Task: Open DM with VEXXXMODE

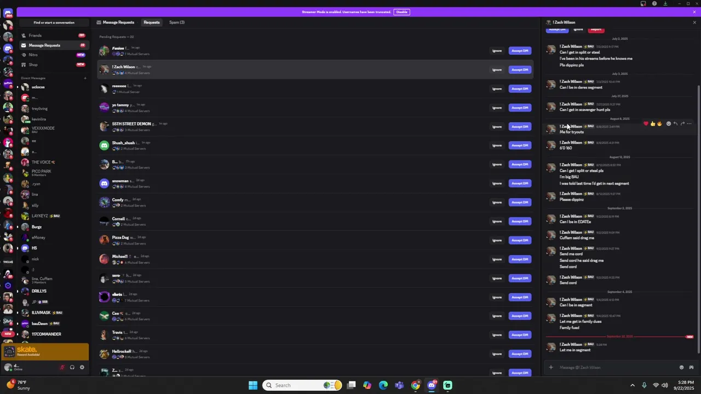Action: 53,130
